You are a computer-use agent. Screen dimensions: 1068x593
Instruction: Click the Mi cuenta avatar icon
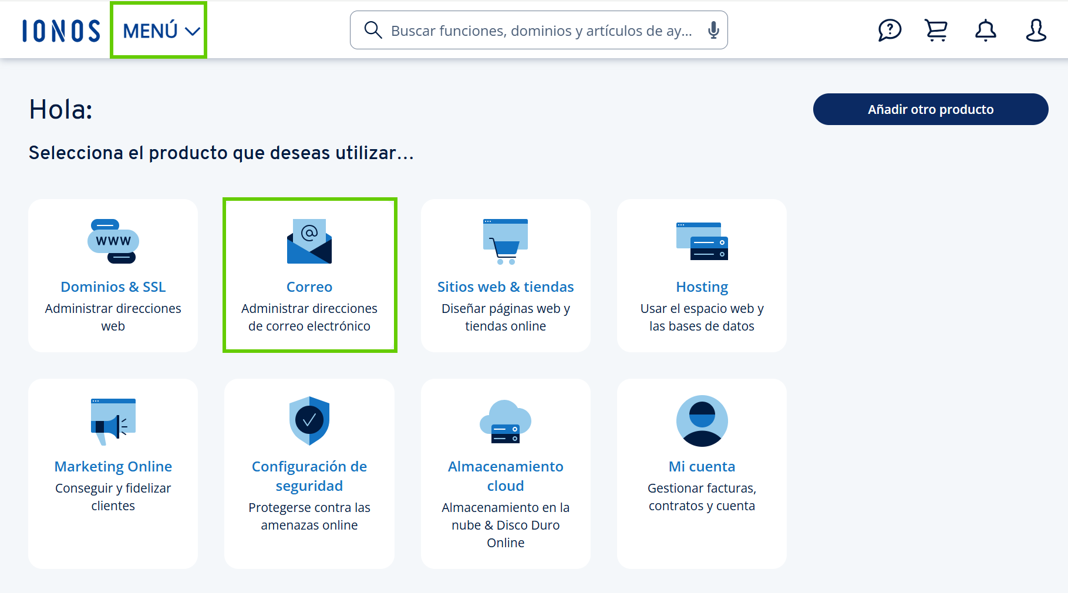[x=702, y=421]
